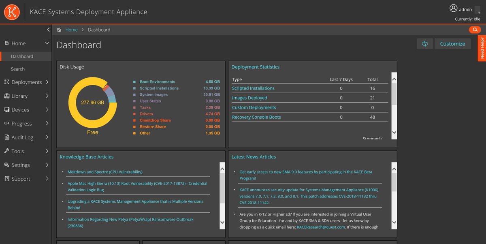Screen dimensions: 486x244
Task: Click the Audit Log sidebar icon
Action: pyautogui.click(x=7, y=137)
